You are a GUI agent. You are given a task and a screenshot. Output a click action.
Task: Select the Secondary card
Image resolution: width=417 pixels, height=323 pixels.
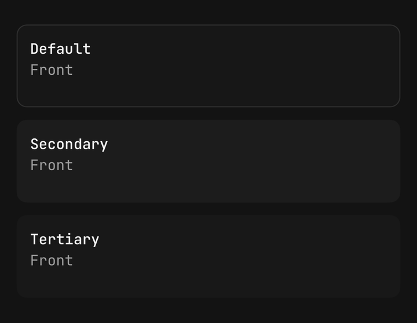209,161
